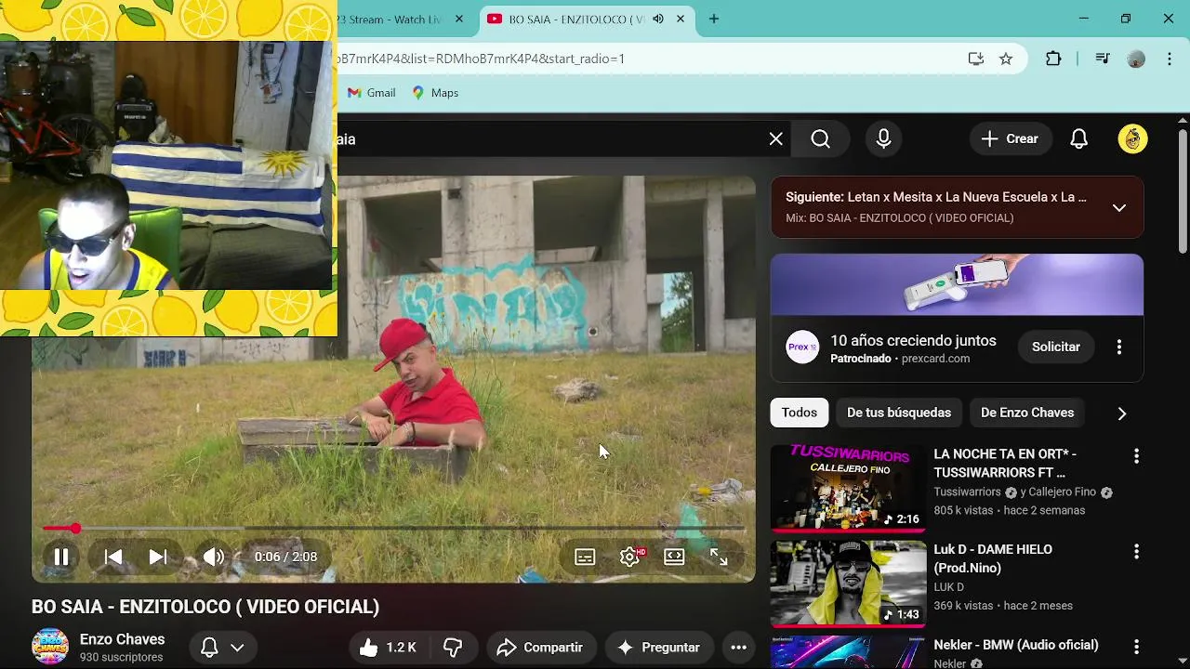The image size is (1190, 669).
Task: Like the video with 1.2 K
Action: 389,648
